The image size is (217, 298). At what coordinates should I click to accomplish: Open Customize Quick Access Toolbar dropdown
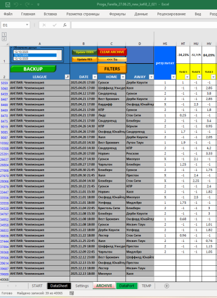pos(38,5)
